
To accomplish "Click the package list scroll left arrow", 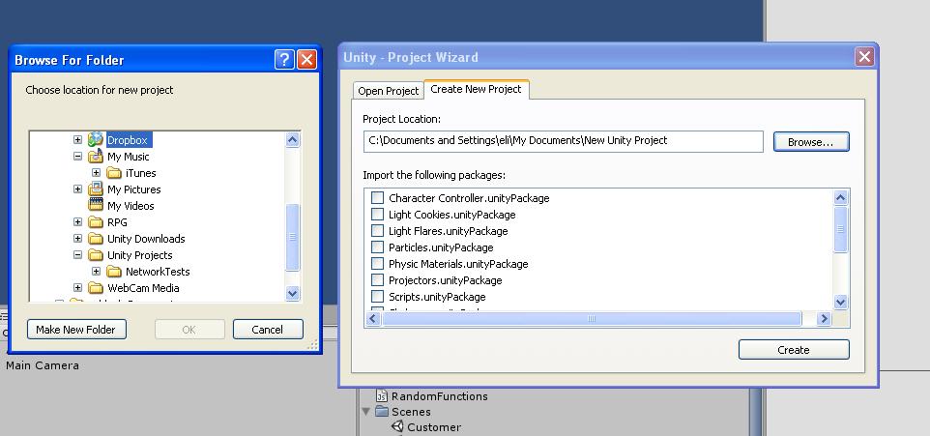I will point(372,319).
